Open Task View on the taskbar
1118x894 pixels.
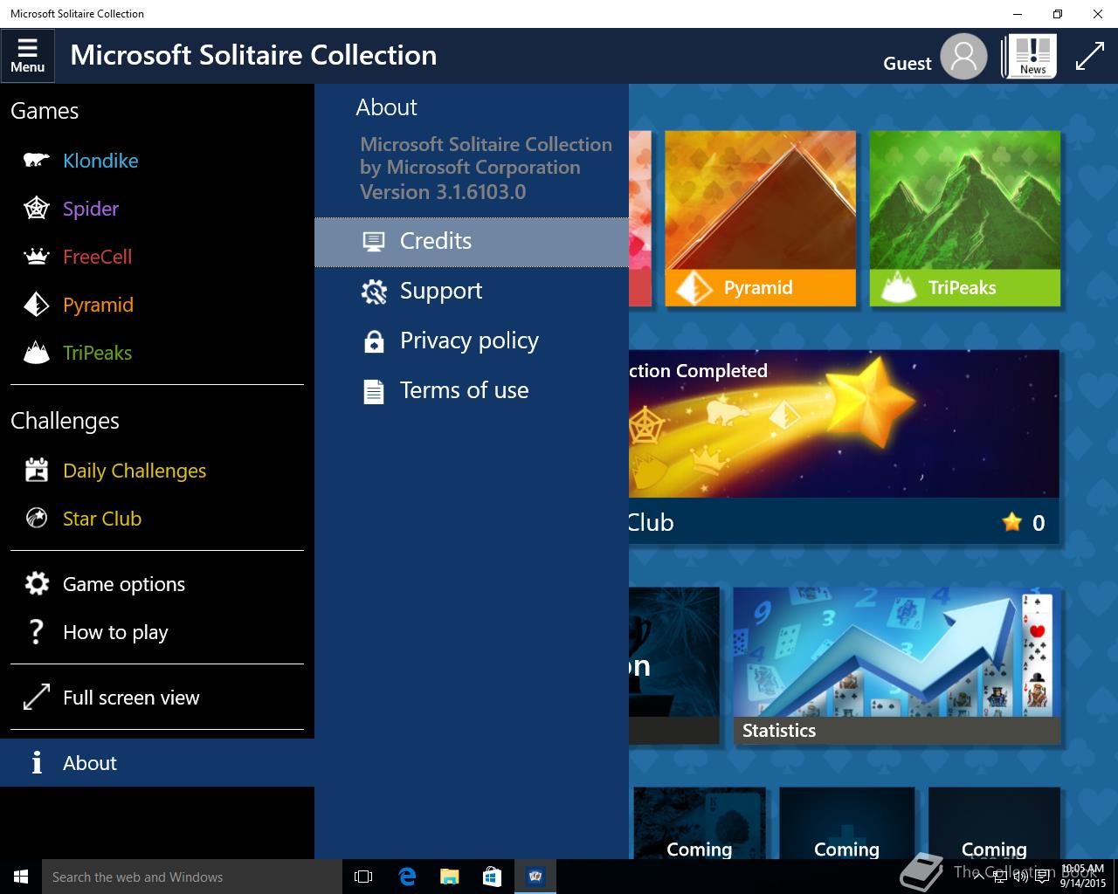[363, 877]
